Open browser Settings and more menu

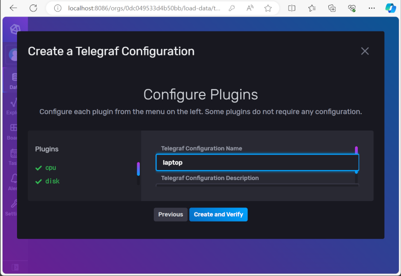pyautogui.click(x=371, y=8)
